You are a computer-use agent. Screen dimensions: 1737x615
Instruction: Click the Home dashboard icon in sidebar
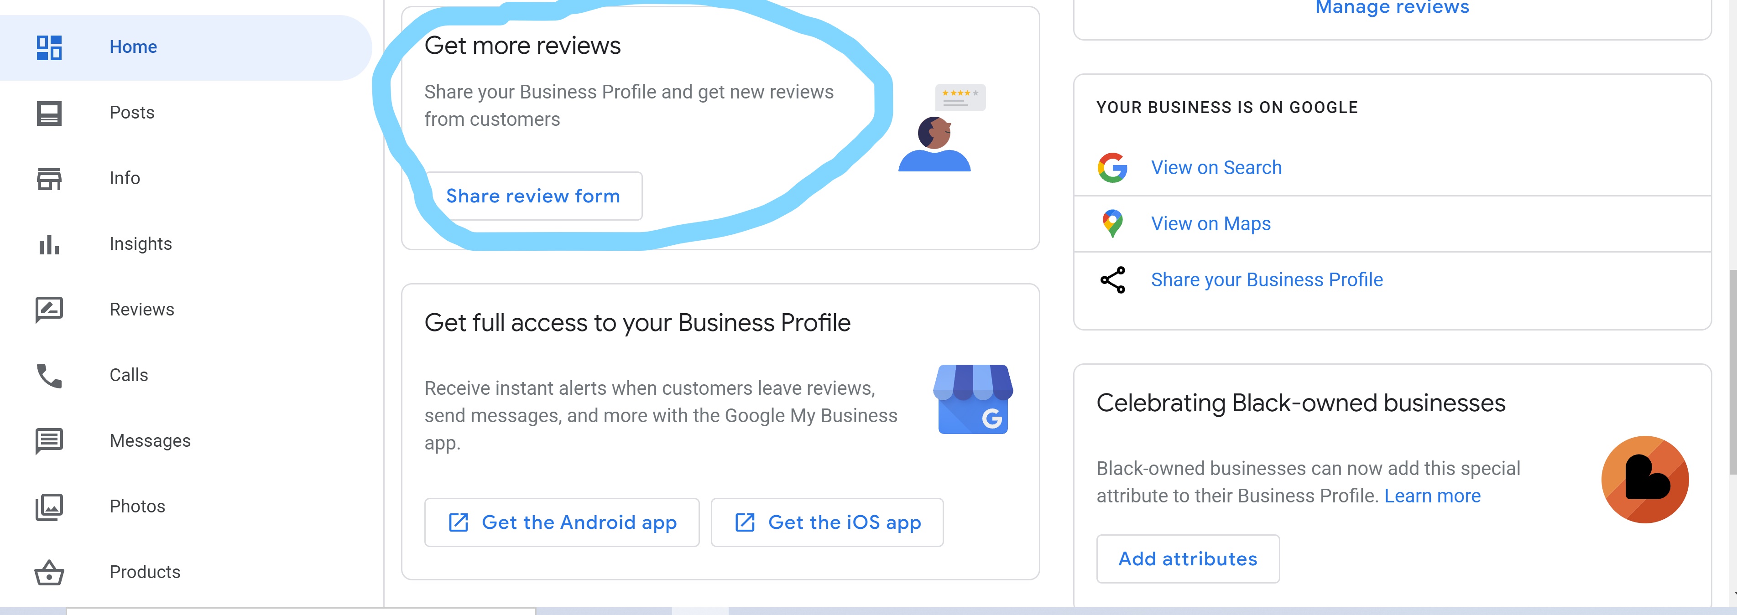pyautogui.click(x=49, y=48)
